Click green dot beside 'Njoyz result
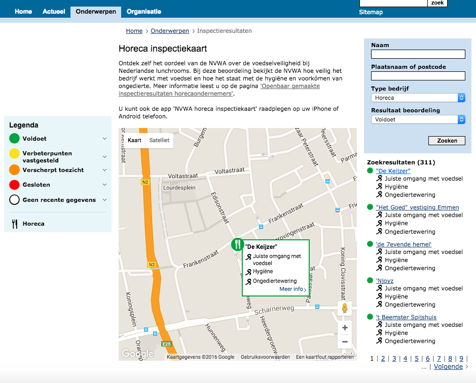 (370, 280)
